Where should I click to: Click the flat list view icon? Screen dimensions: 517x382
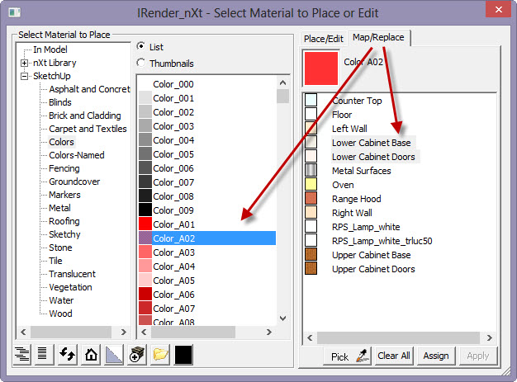coord(42,355)
